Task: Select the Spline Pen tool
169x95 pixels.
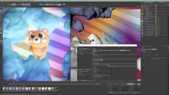Action: [x=43, y=4]
